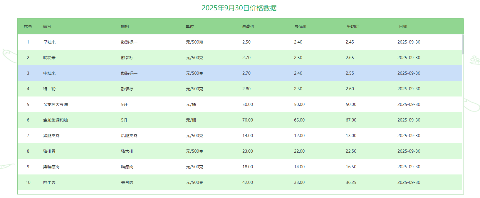The height and width of the screenshot is (198, 480).
Task: Click the 最高价 column header
Action: (248, 26)
